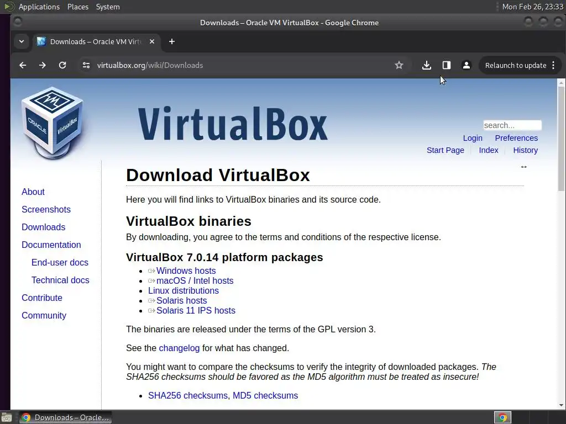Open the Places menu
This screenshot has height=424, width=566.
click(78, 7)
